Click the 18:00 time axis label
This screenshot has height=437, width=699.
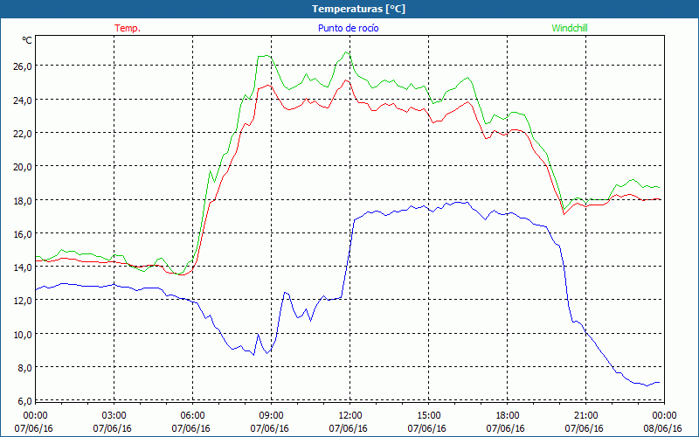(x=507, y=416)
